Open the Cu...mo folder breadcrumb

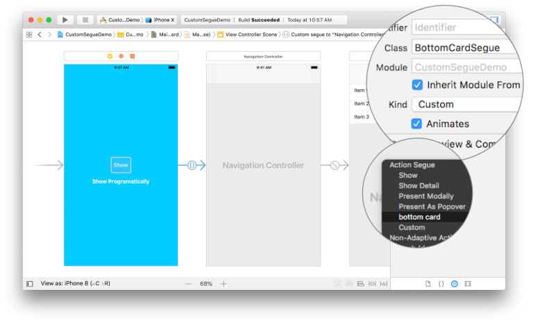point(130,35)
